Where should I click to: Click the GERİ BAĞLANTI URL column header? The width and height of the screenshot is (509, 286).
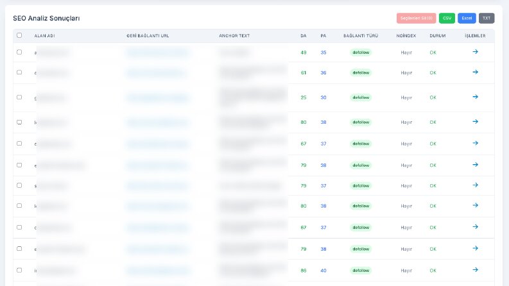tap(148, 36)
